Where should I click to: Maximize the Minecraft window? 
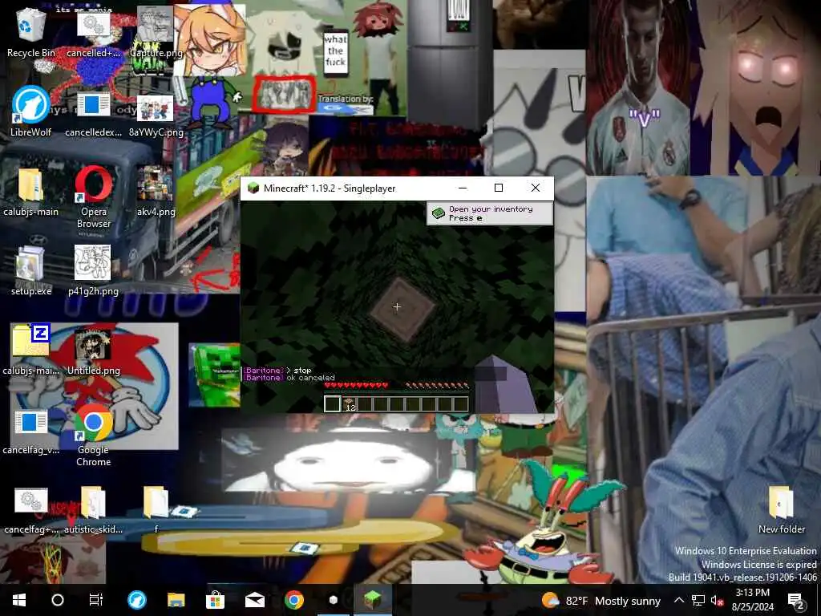click(x=499, y=188)
